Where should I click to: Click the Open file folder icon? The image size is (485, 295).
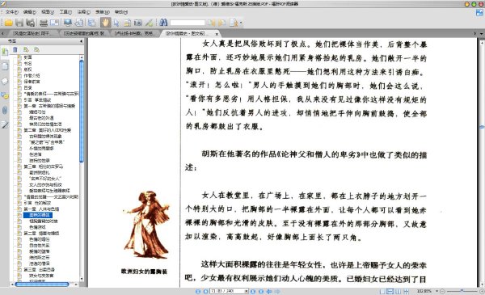click(8, 23)
